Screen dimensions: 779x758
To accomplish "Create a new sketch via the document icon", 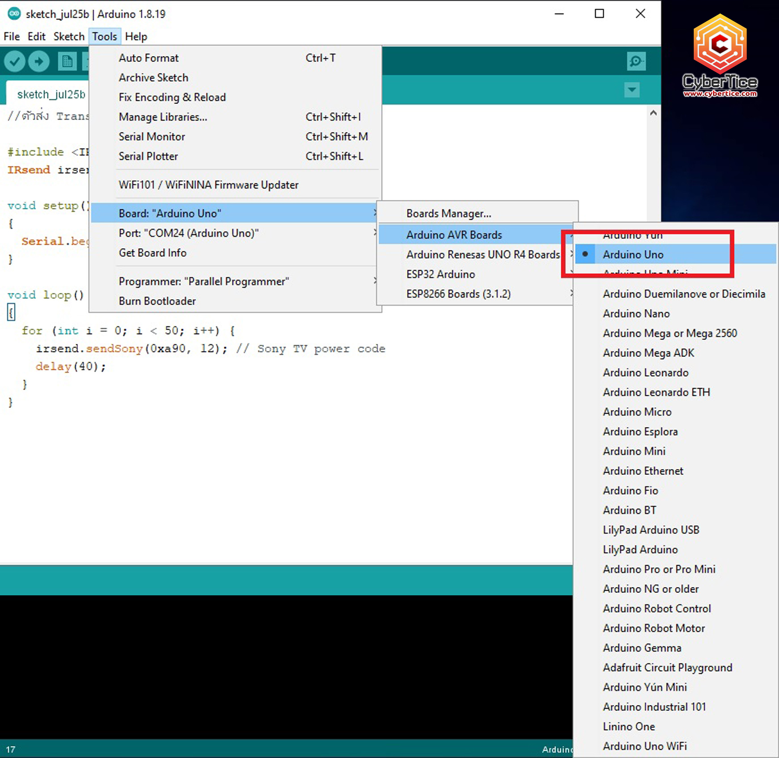I will point(66,61).
